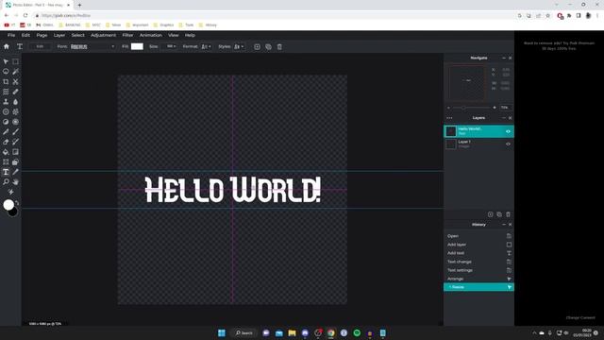
Task: Click the Fill color swatch
Action: point(137,46)
